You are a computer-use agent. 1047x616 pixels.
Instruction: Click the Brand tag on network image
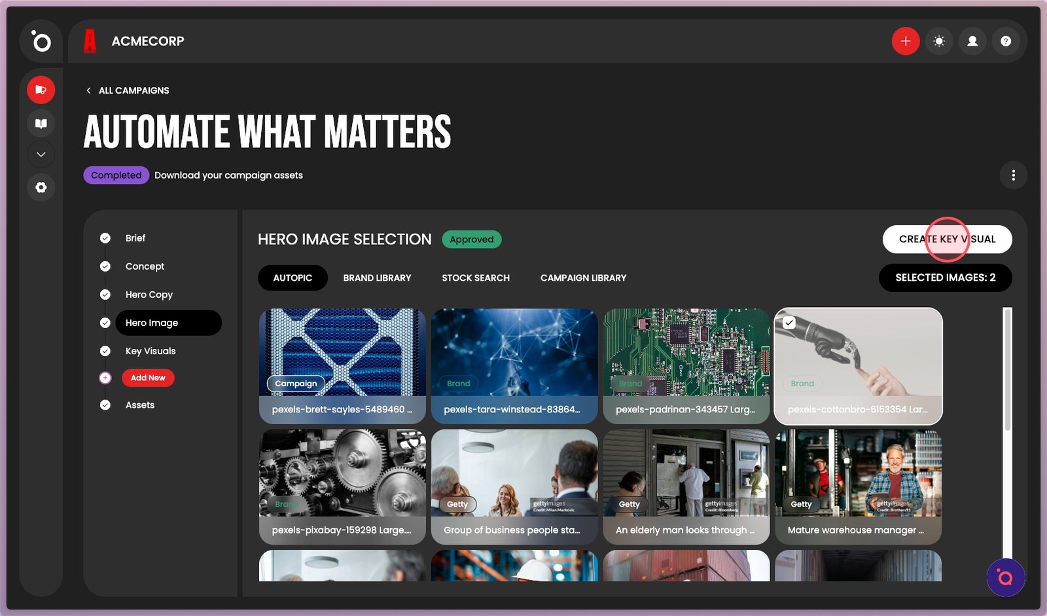[459, 384]
